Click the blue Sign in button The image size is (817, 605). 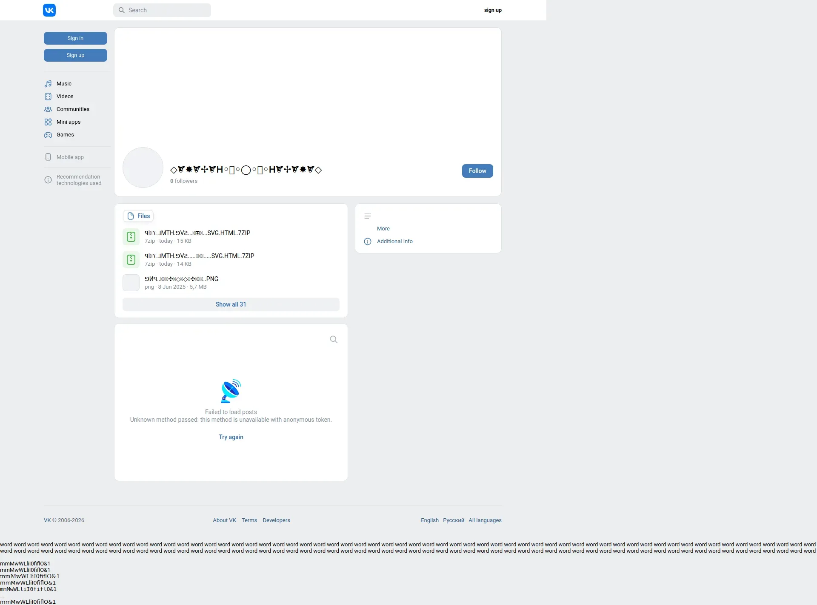pos(75,38)
